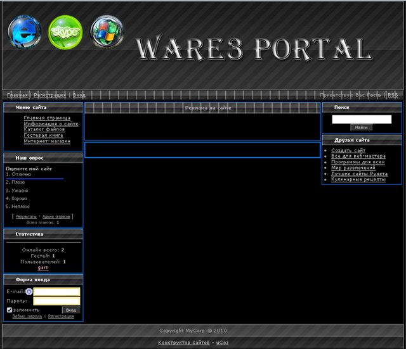Click the WARE3 PORTAL logo title

pyautogui.click(x=254, y=49)
